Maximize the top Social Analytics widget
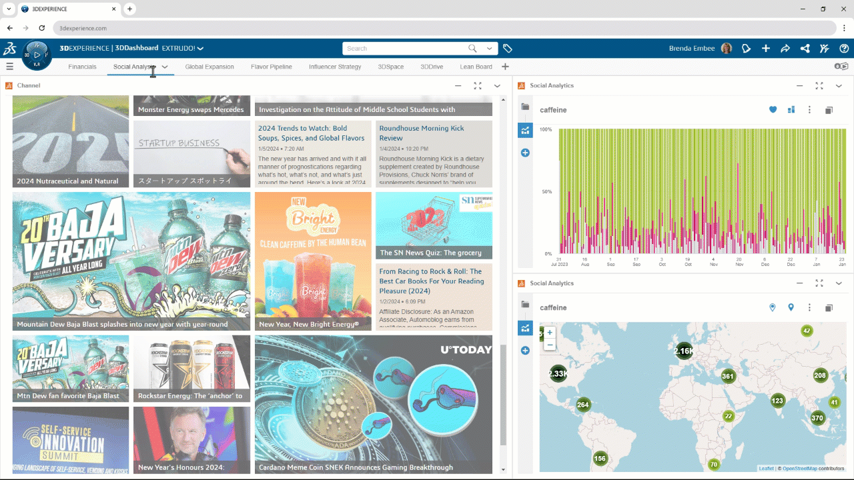This screenshot has height=480, width=854. (x=819, y=85)
